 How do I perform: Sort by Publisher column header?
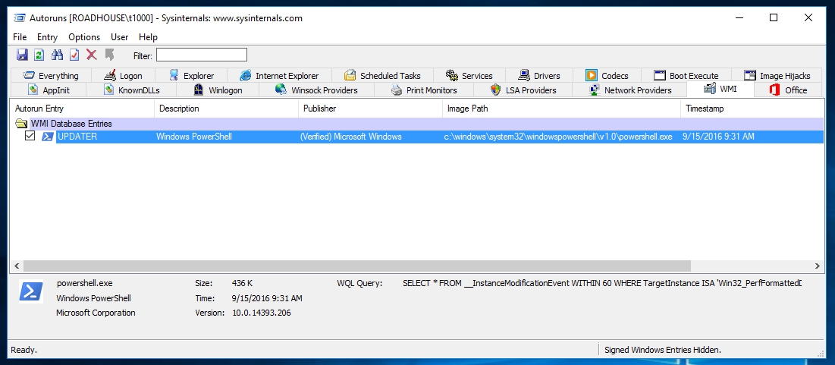point(319,109)
